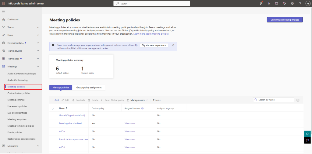Click the Teams devices icon
The width and height of the screenshot is (312, 154).
pos(3,51)
